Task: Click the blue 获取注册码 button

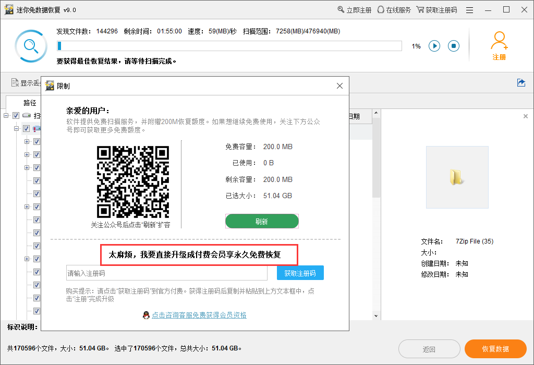Action: (300, 273)
